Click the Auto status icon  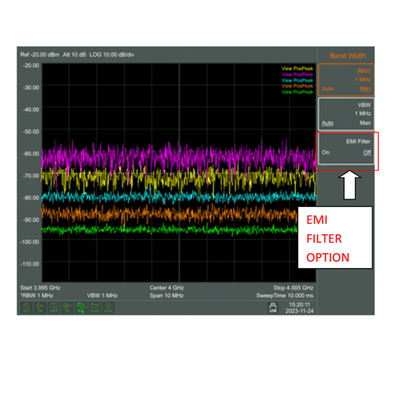pyautogui.click(x=108, y=307)
